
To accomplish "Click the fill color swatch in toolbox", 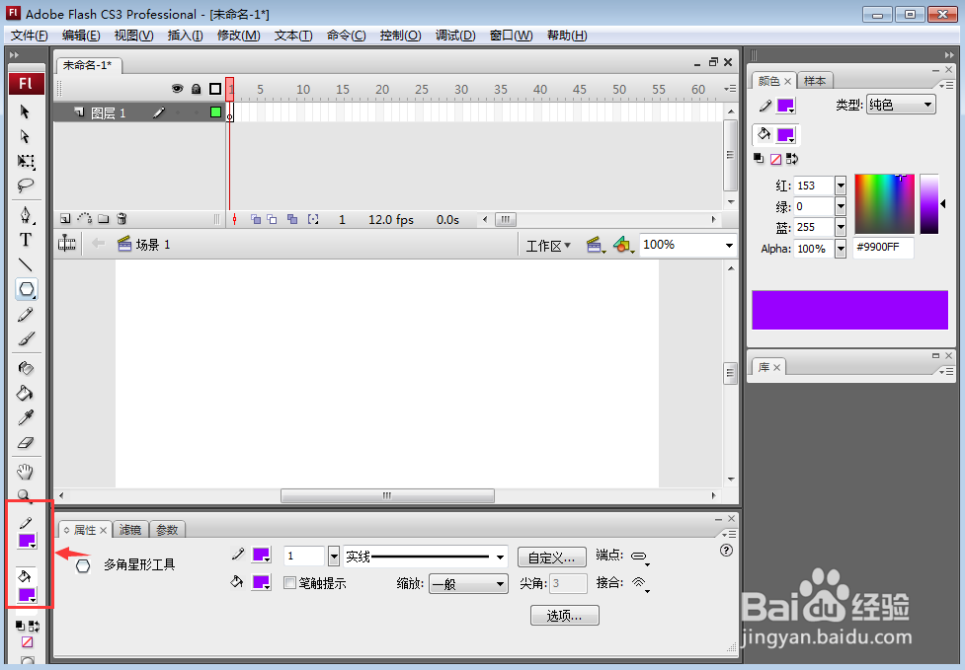I will (27, 595).
